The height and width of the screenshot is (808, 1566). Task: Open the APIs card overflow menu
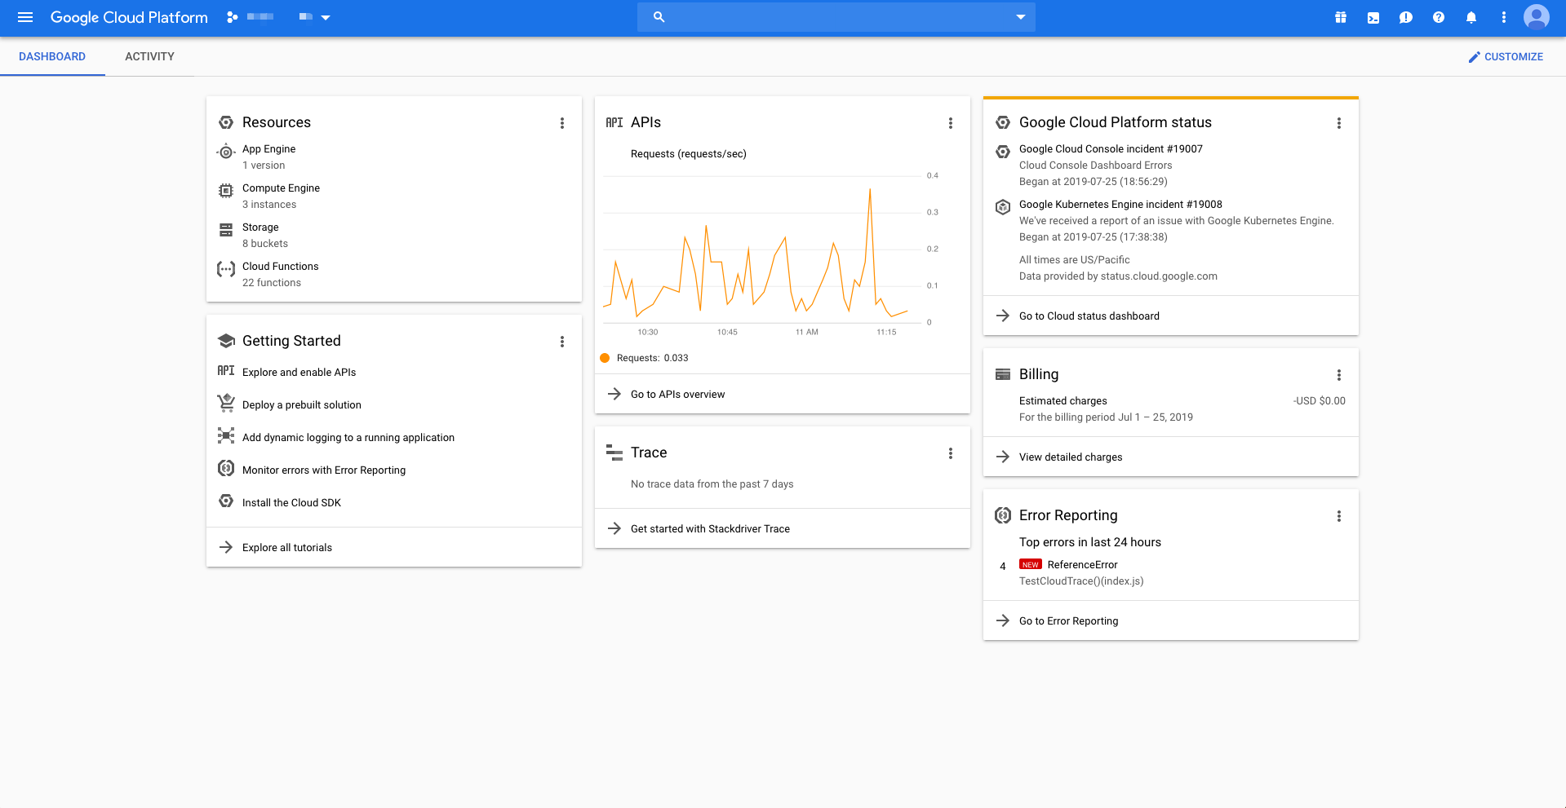pos(951,123)
